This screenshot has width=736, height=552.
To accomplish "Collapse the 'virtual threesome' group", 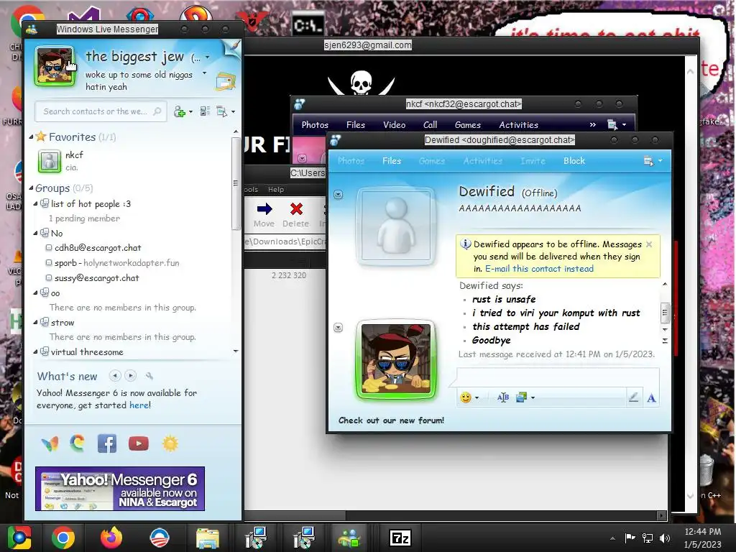I will [x=36, y=351].
